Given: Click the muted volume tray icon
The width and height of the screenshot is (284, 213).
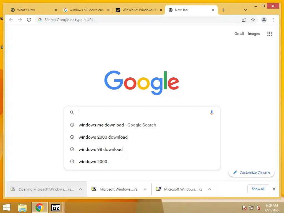Looking at the screenshot, I should 258,208.
